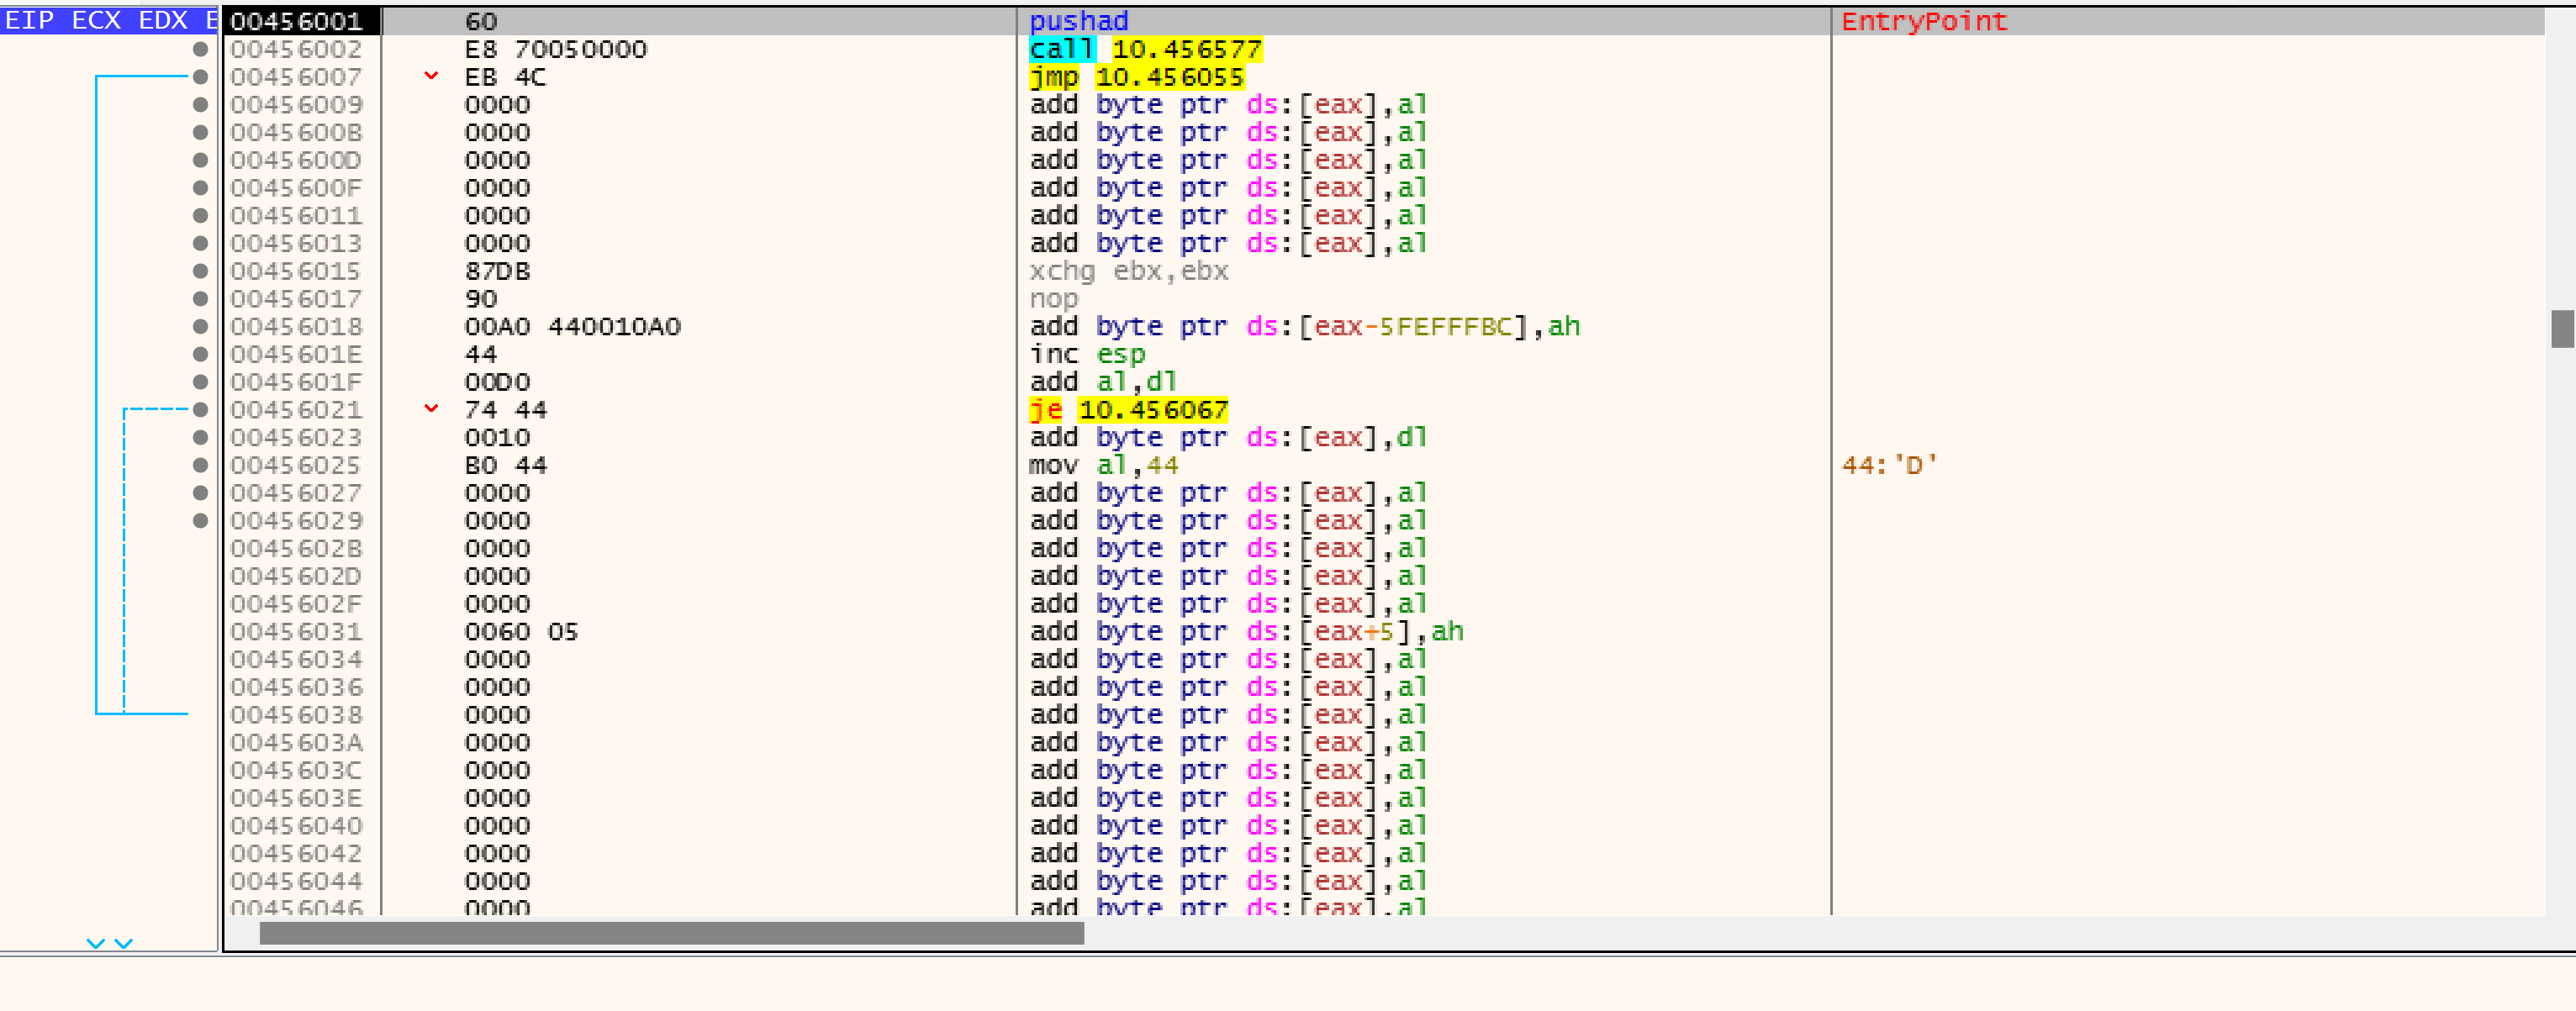Select address 0045603A
This screenshot has width=2576, height=1011.
295,743
